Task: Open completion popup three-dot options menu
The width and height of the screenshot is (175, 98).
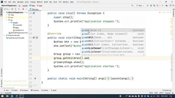Action: pos(144,55)
